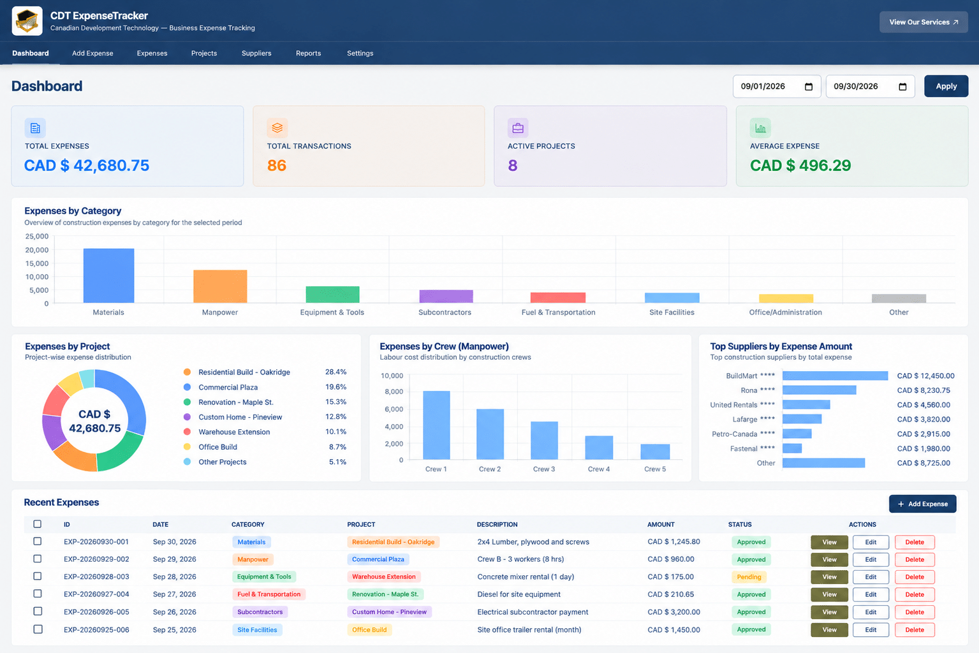
Task: Click the Add Expense button above the table
Action: pyautogui.click(x=922, y=504)
